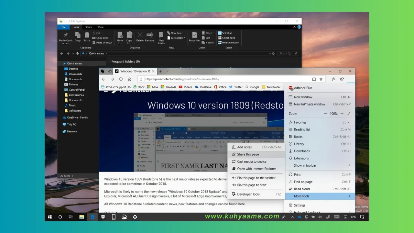
Task: Open the Move to dropdown in File Explorer
Action: pos(120,38)
